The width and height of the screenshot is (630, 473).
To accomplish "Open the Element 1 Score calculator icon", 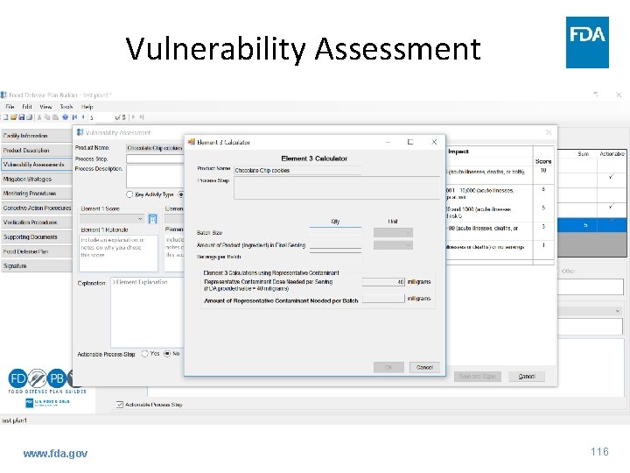I will click(152, 219).
